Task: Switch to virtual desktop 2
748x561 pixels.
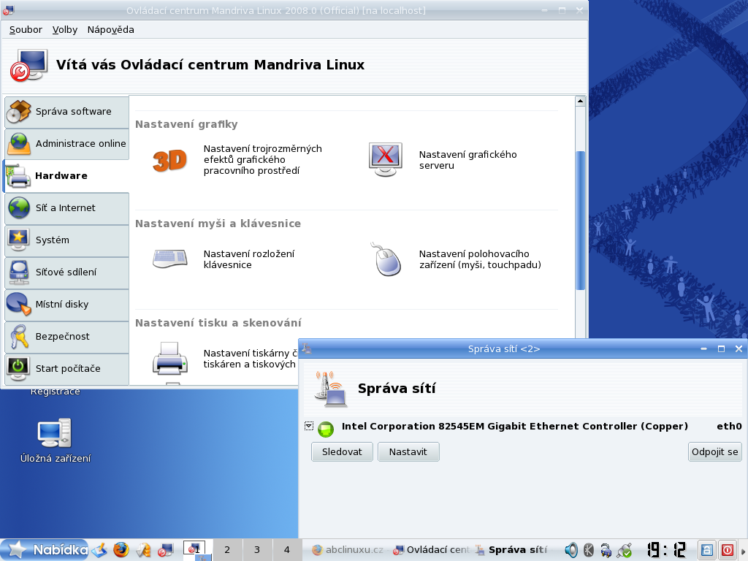Action: click(227, 550)
